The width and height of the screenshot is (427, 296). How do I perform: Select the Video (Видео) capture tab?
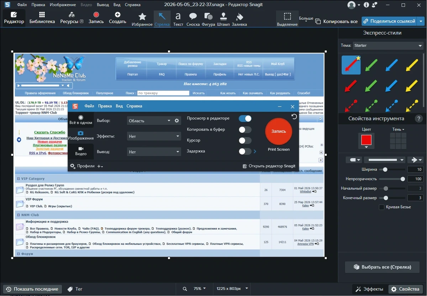click(x=81, y=151)
